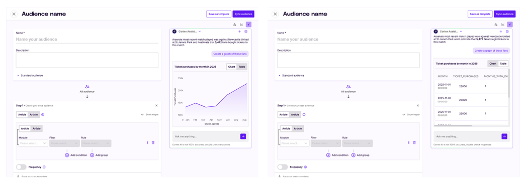Screen dimensions: 526x185
Task: Click All audience icon in chart-view screen
Action: 87,87
